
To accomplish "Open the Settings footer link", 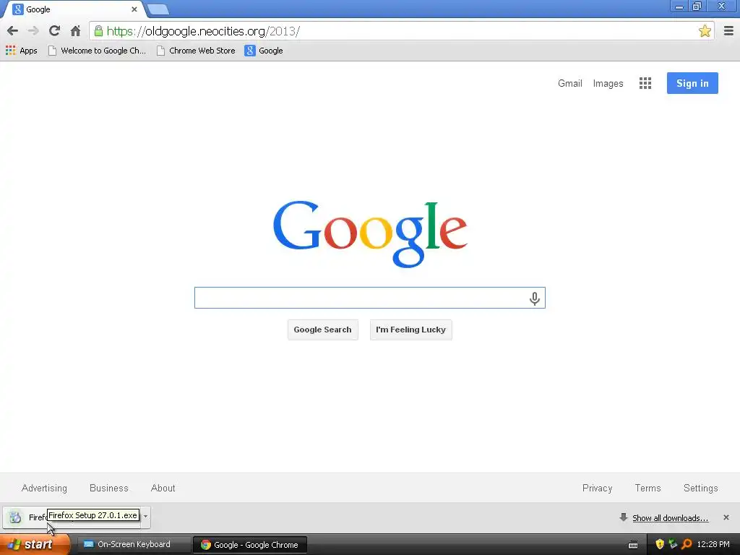I will (x=700, y=488).
